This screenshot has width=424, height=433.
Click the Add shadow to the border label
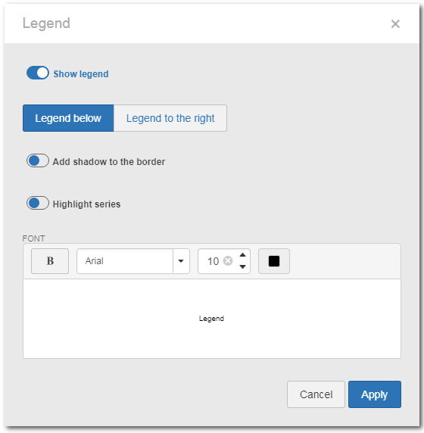click(x=109, y=161)
